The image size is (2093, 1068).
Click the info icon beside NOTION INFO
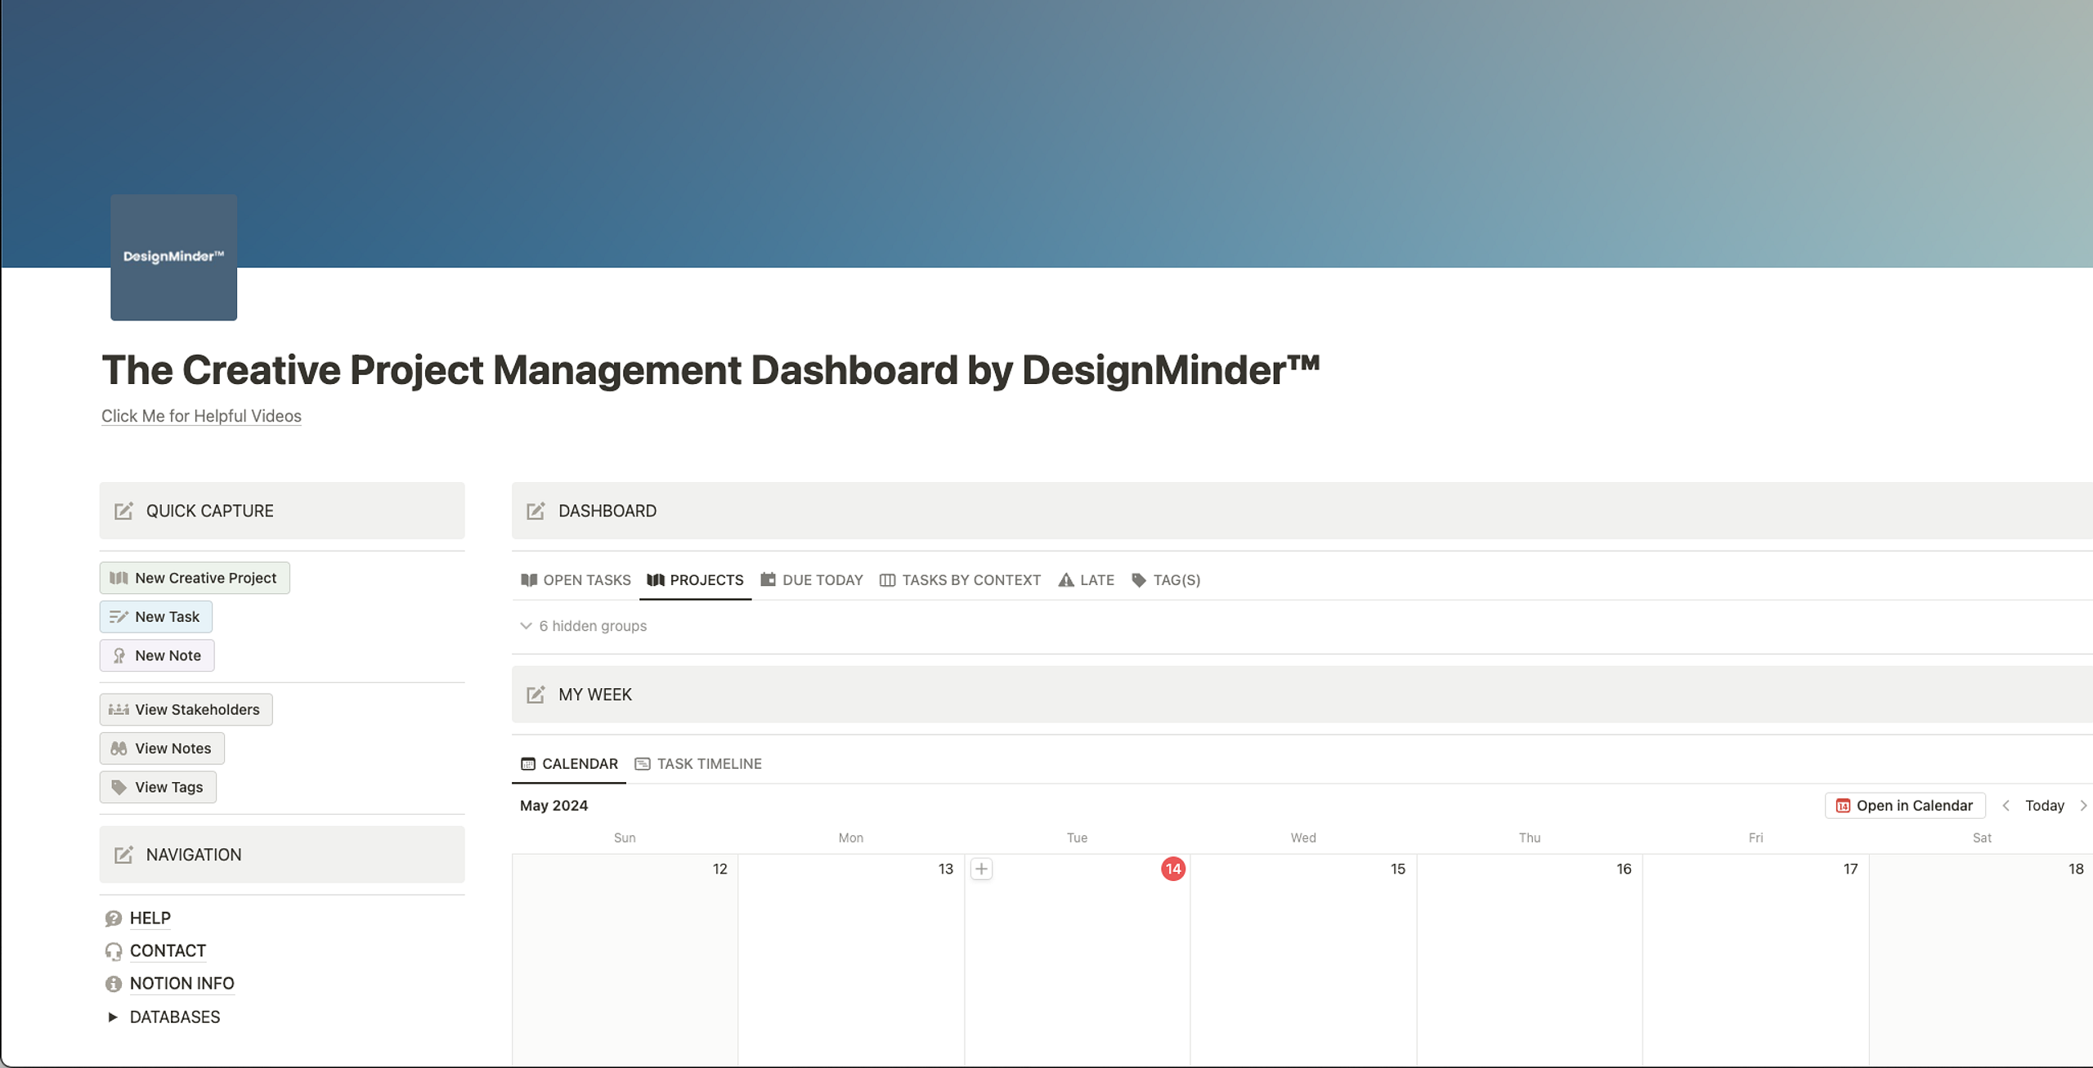(113, 984)
